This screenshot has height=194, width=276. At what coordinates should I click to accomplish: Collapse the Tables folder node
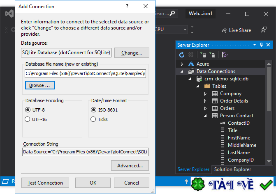point(198,86)
